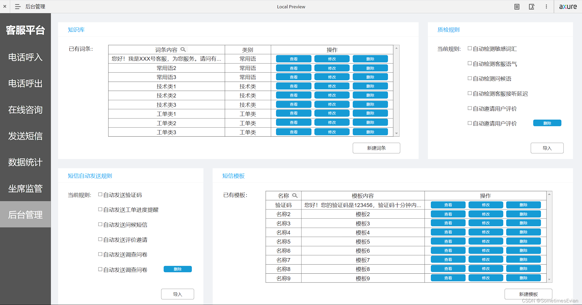
Task: Click the 新建词条 button
Action: coord(376,148)
